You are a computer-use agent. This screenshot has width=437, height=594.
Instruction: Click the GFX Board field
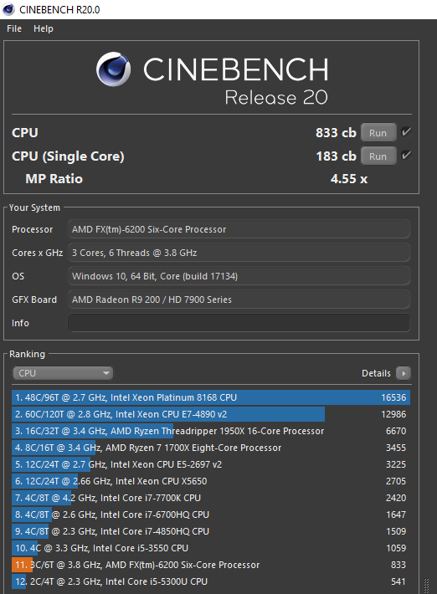pyautogui.click(x=239, y=300)
